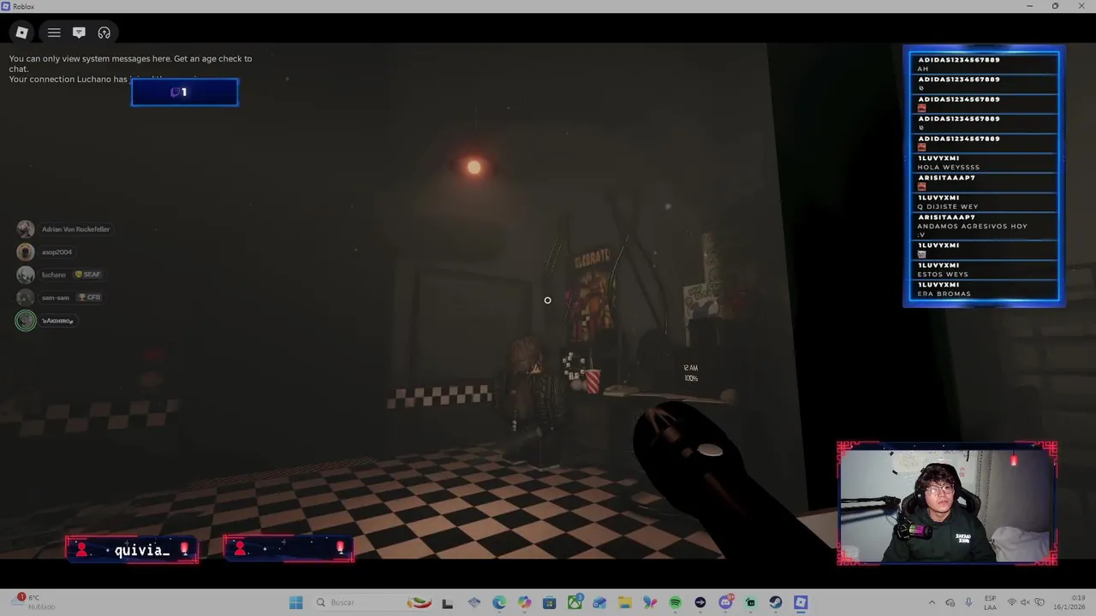Click luchano's avatar in voice overlay
This screenshot has height=616, width=1096.
(26, 275)
